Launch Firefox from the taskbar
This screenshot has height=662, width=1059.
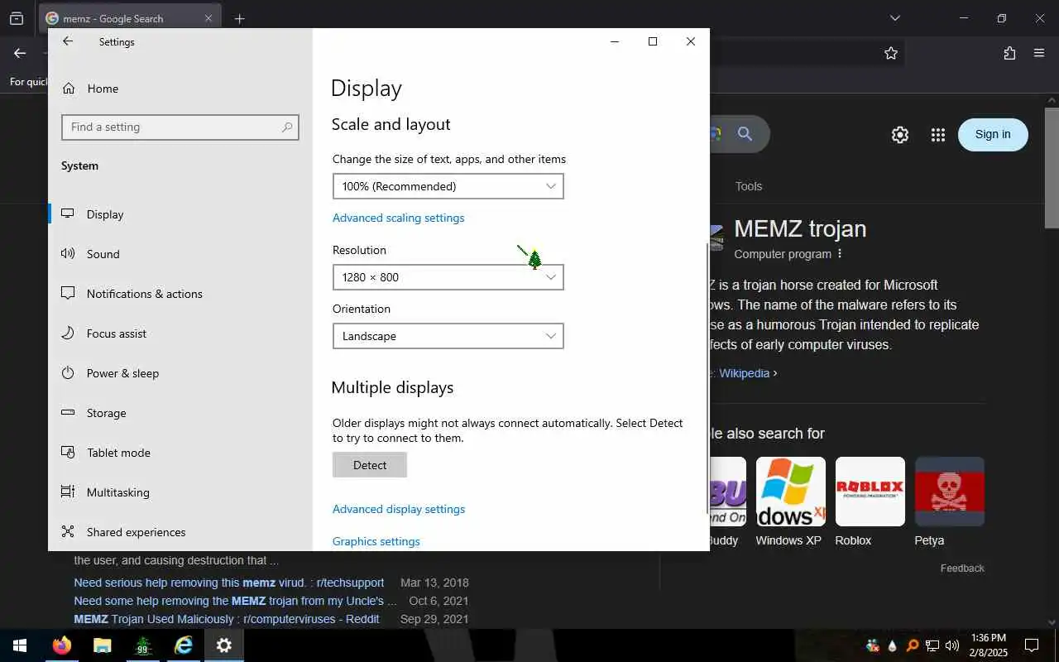point(62,645)
